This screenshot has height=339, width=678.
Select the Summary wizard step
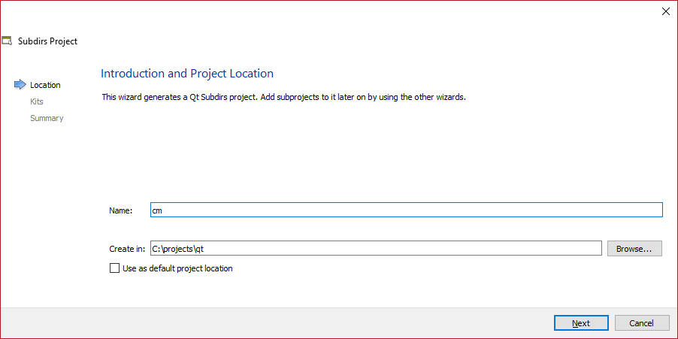tap(47, 118)
